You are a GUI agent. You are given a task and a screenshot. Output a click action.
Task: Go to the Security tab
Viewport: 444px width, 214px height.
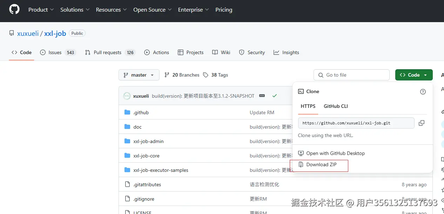tap(252, 52)
